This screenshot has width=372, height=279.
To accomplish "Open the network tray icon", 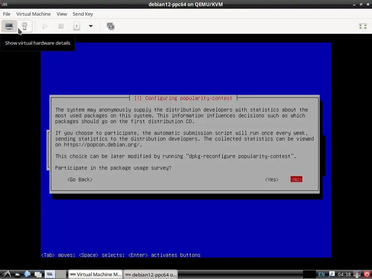I will click(332, 275).
